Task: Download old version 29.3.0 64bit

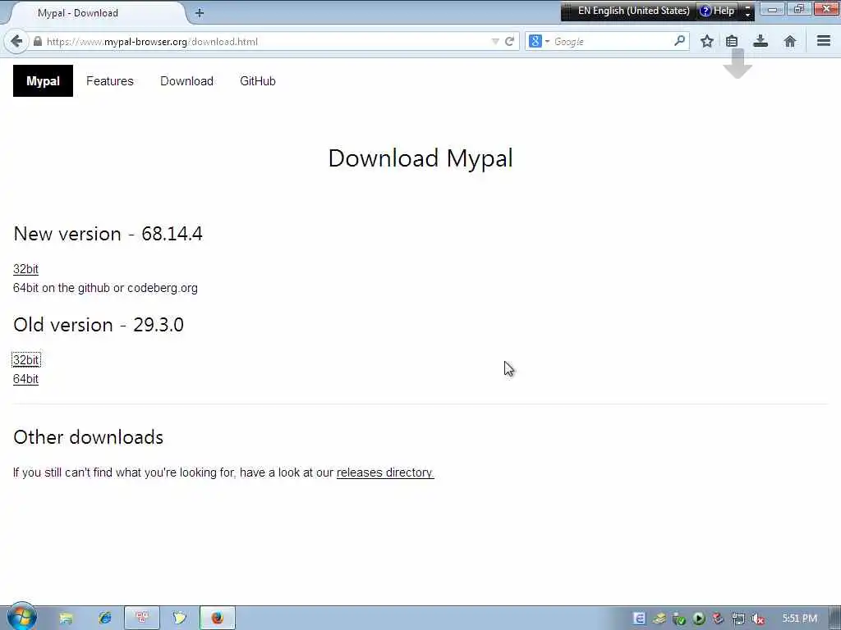Action: tap(25, 379)
